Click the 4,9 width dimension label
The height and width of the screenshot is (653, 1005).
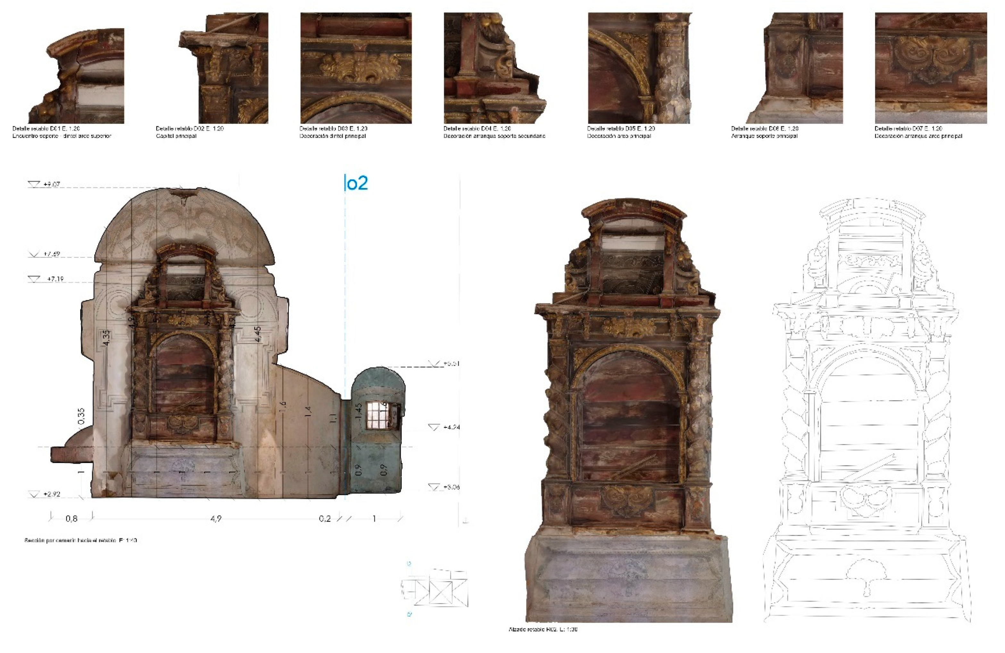(216, 518)
